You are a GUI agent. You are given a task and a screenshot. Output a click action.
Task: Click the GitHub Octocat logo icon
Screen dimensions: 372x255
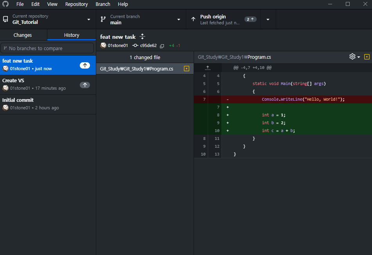point(5,4)
